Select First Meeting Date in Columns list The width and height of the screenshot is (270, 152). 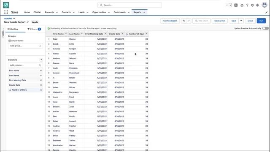point(25,80)
